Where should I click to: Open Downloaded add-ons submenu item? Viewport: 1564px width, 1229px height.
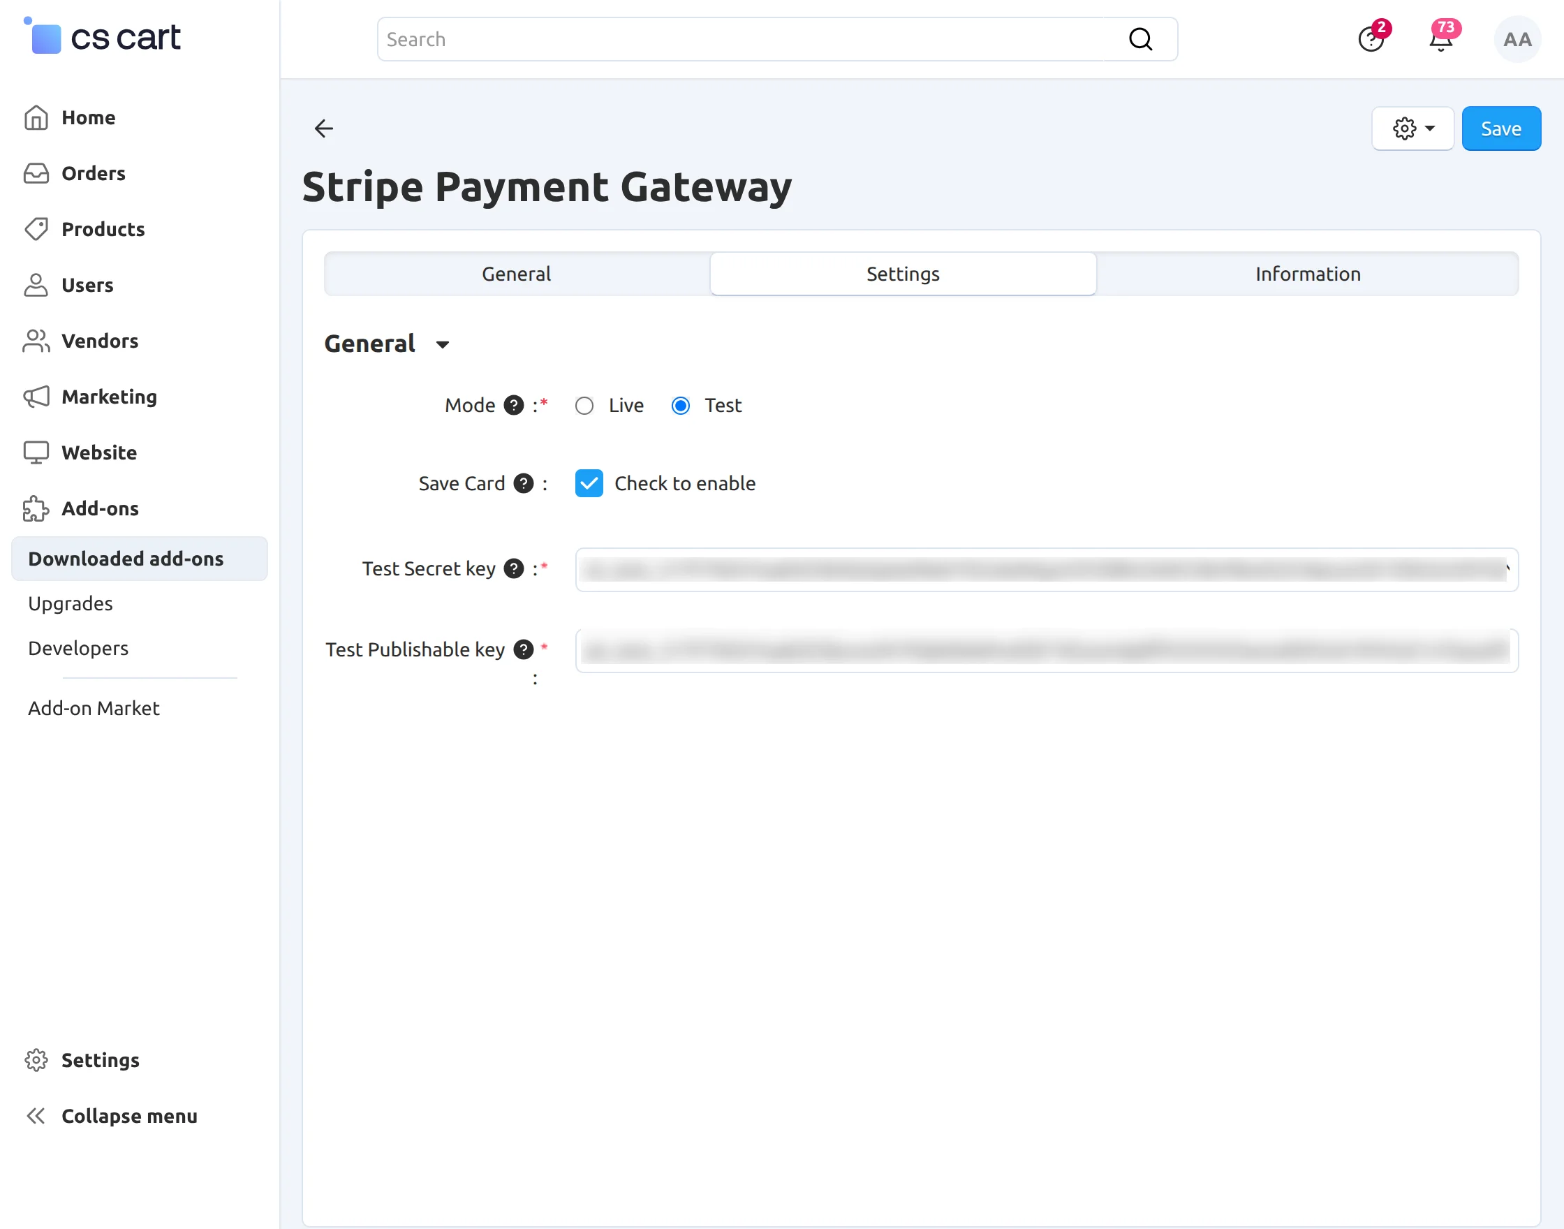click(140, 559)
